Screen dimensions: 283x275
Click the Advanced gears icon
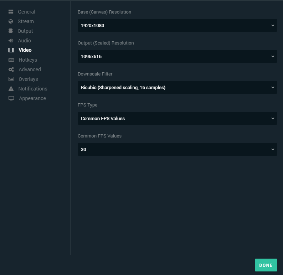(x=11, y=69)
